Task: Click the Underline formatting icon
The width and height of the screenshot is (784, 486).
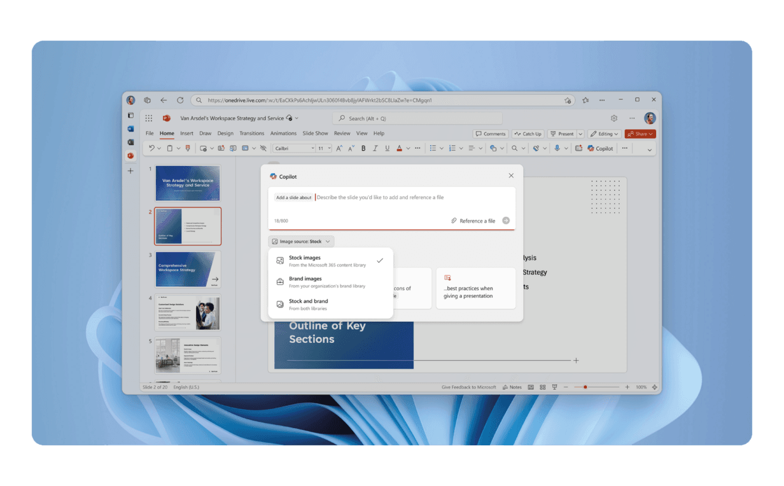Action: click(387, 148)
